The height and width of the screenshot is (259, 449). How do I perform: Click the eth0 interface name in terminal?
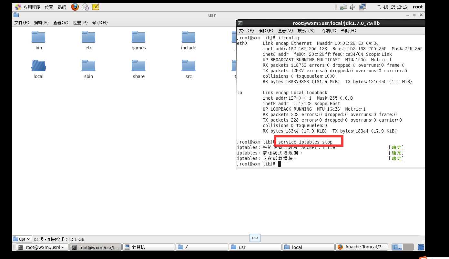[x=242, y=43]
